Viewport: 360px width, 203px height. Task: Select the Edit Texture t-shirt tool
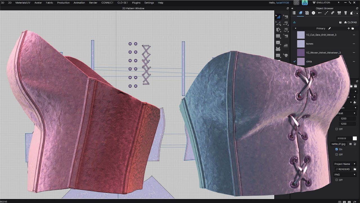click(x=286, y=56)
